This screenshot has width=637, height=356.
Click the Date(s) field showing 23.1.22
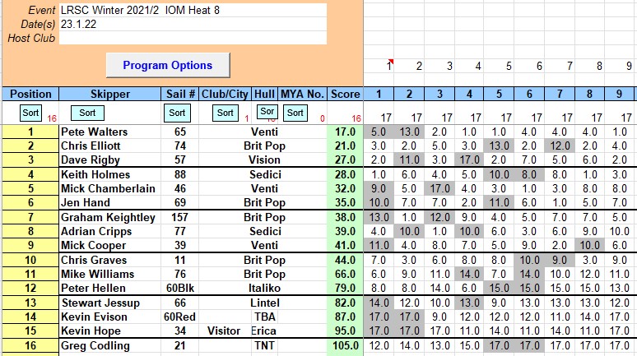[193, 24]
